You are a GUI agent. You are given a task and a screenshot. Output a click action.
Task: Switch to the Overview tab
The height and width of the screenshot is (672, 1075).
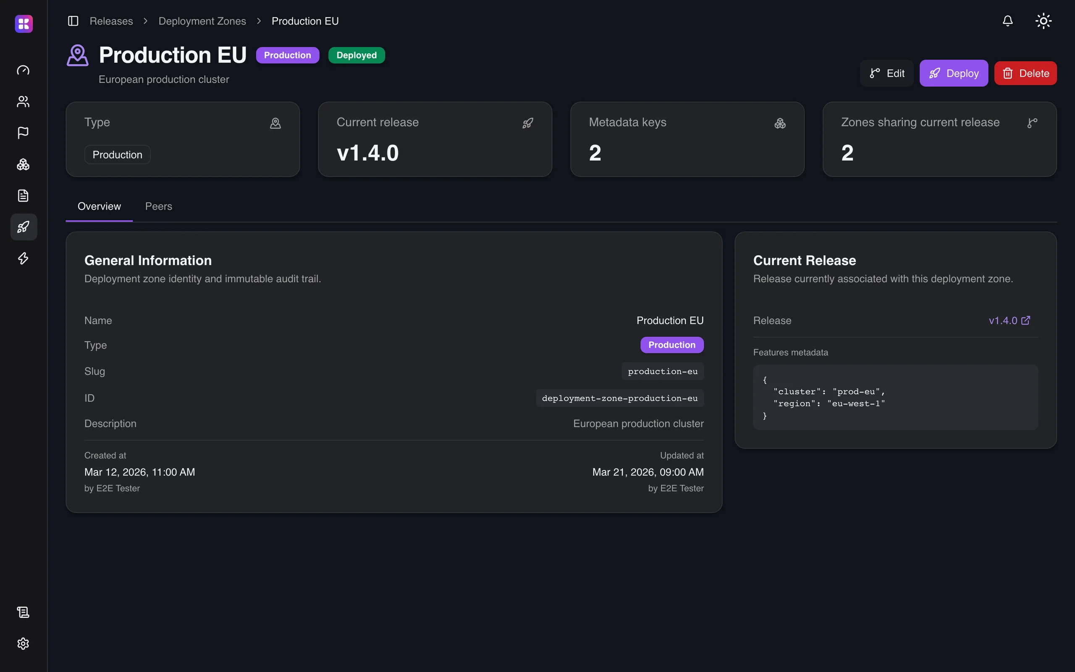(x=99, y=206)
